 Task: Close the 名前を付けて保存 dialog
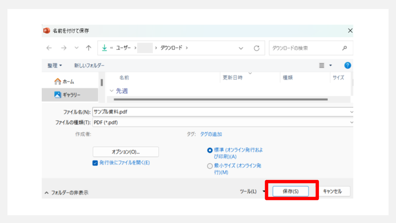click(350, 31)
